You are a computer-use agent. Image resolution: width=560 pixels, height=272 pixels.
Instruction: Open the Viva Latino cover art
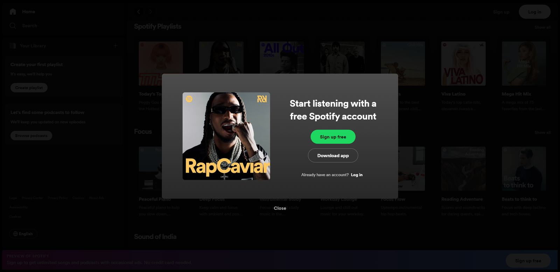[x=463, y=63]
